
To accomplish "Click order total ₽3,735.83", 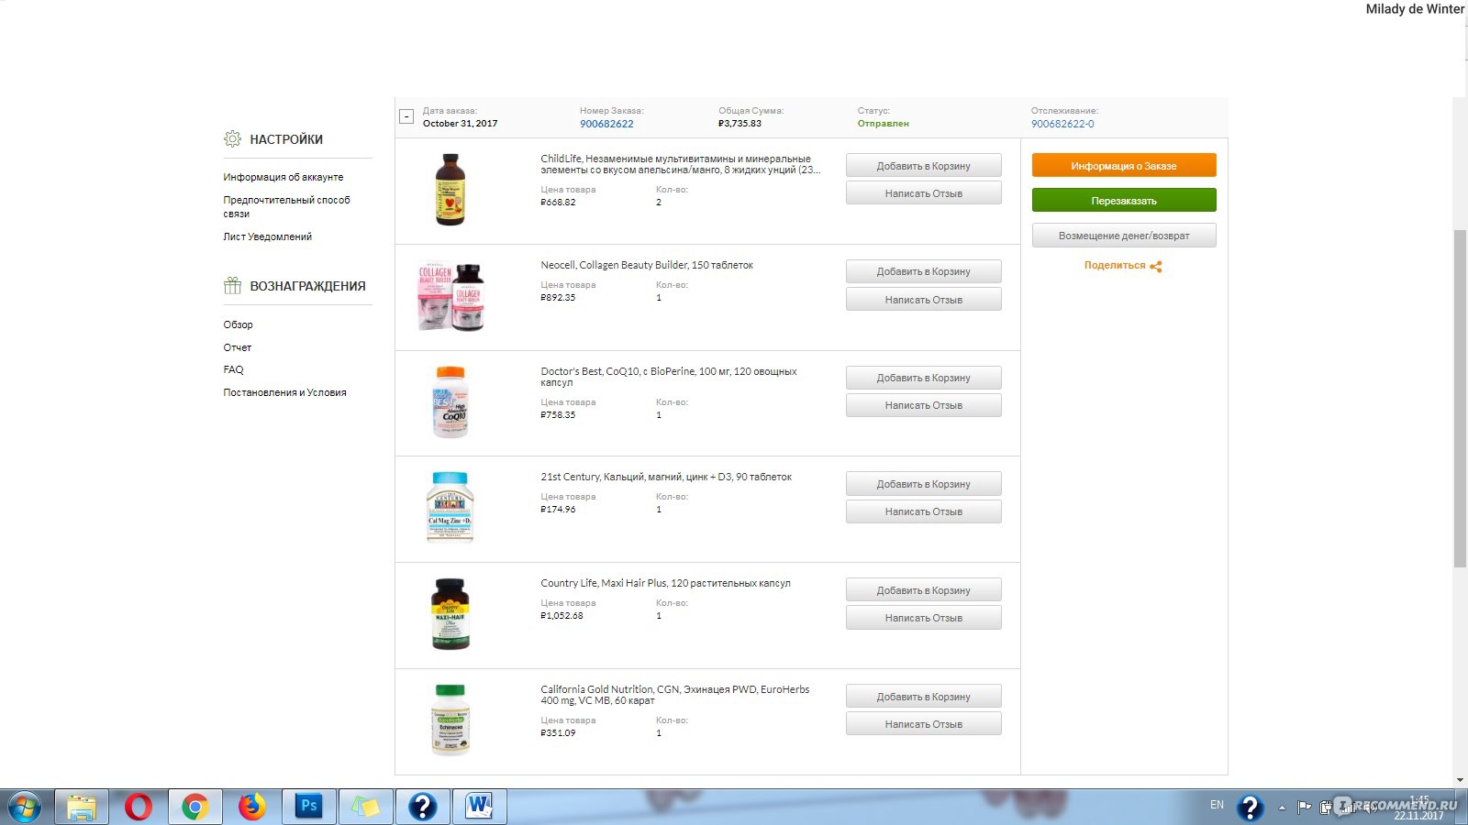I will tap(740, 124).
